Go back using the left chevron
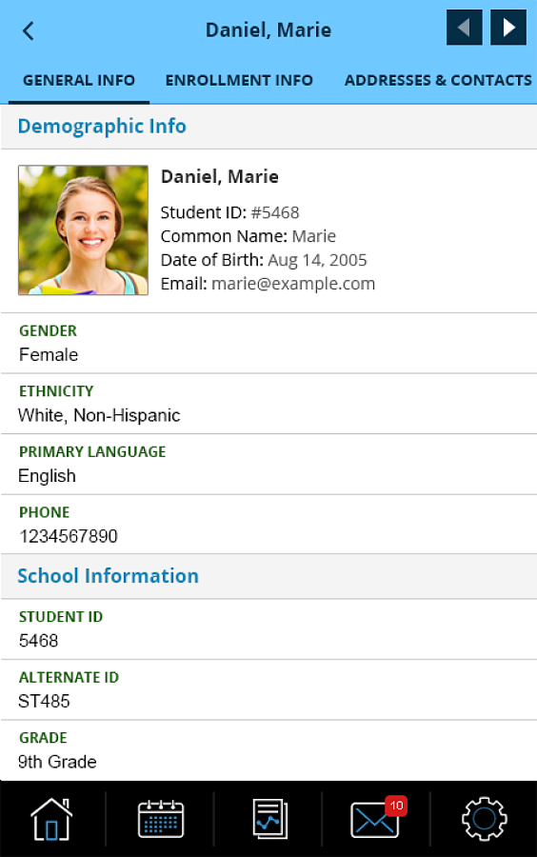The image size is (537, 857). pos(29,30)
